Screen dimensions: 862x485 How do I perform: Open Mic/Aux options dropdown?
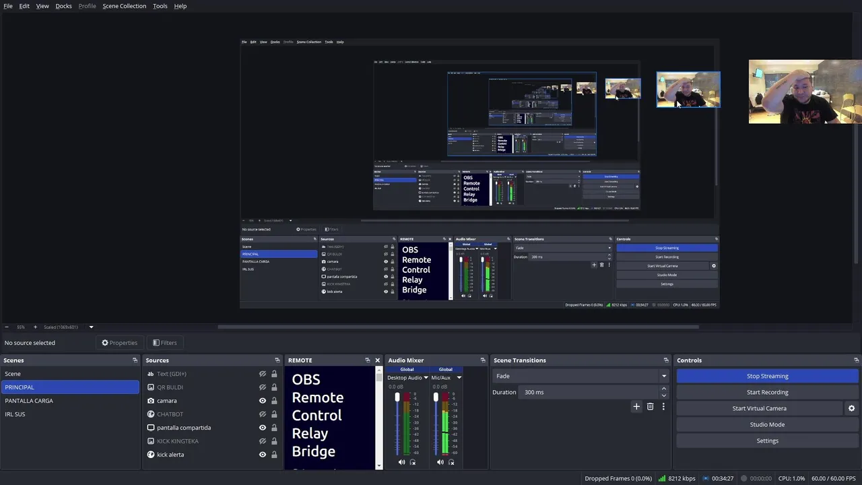tap(459, 378)
